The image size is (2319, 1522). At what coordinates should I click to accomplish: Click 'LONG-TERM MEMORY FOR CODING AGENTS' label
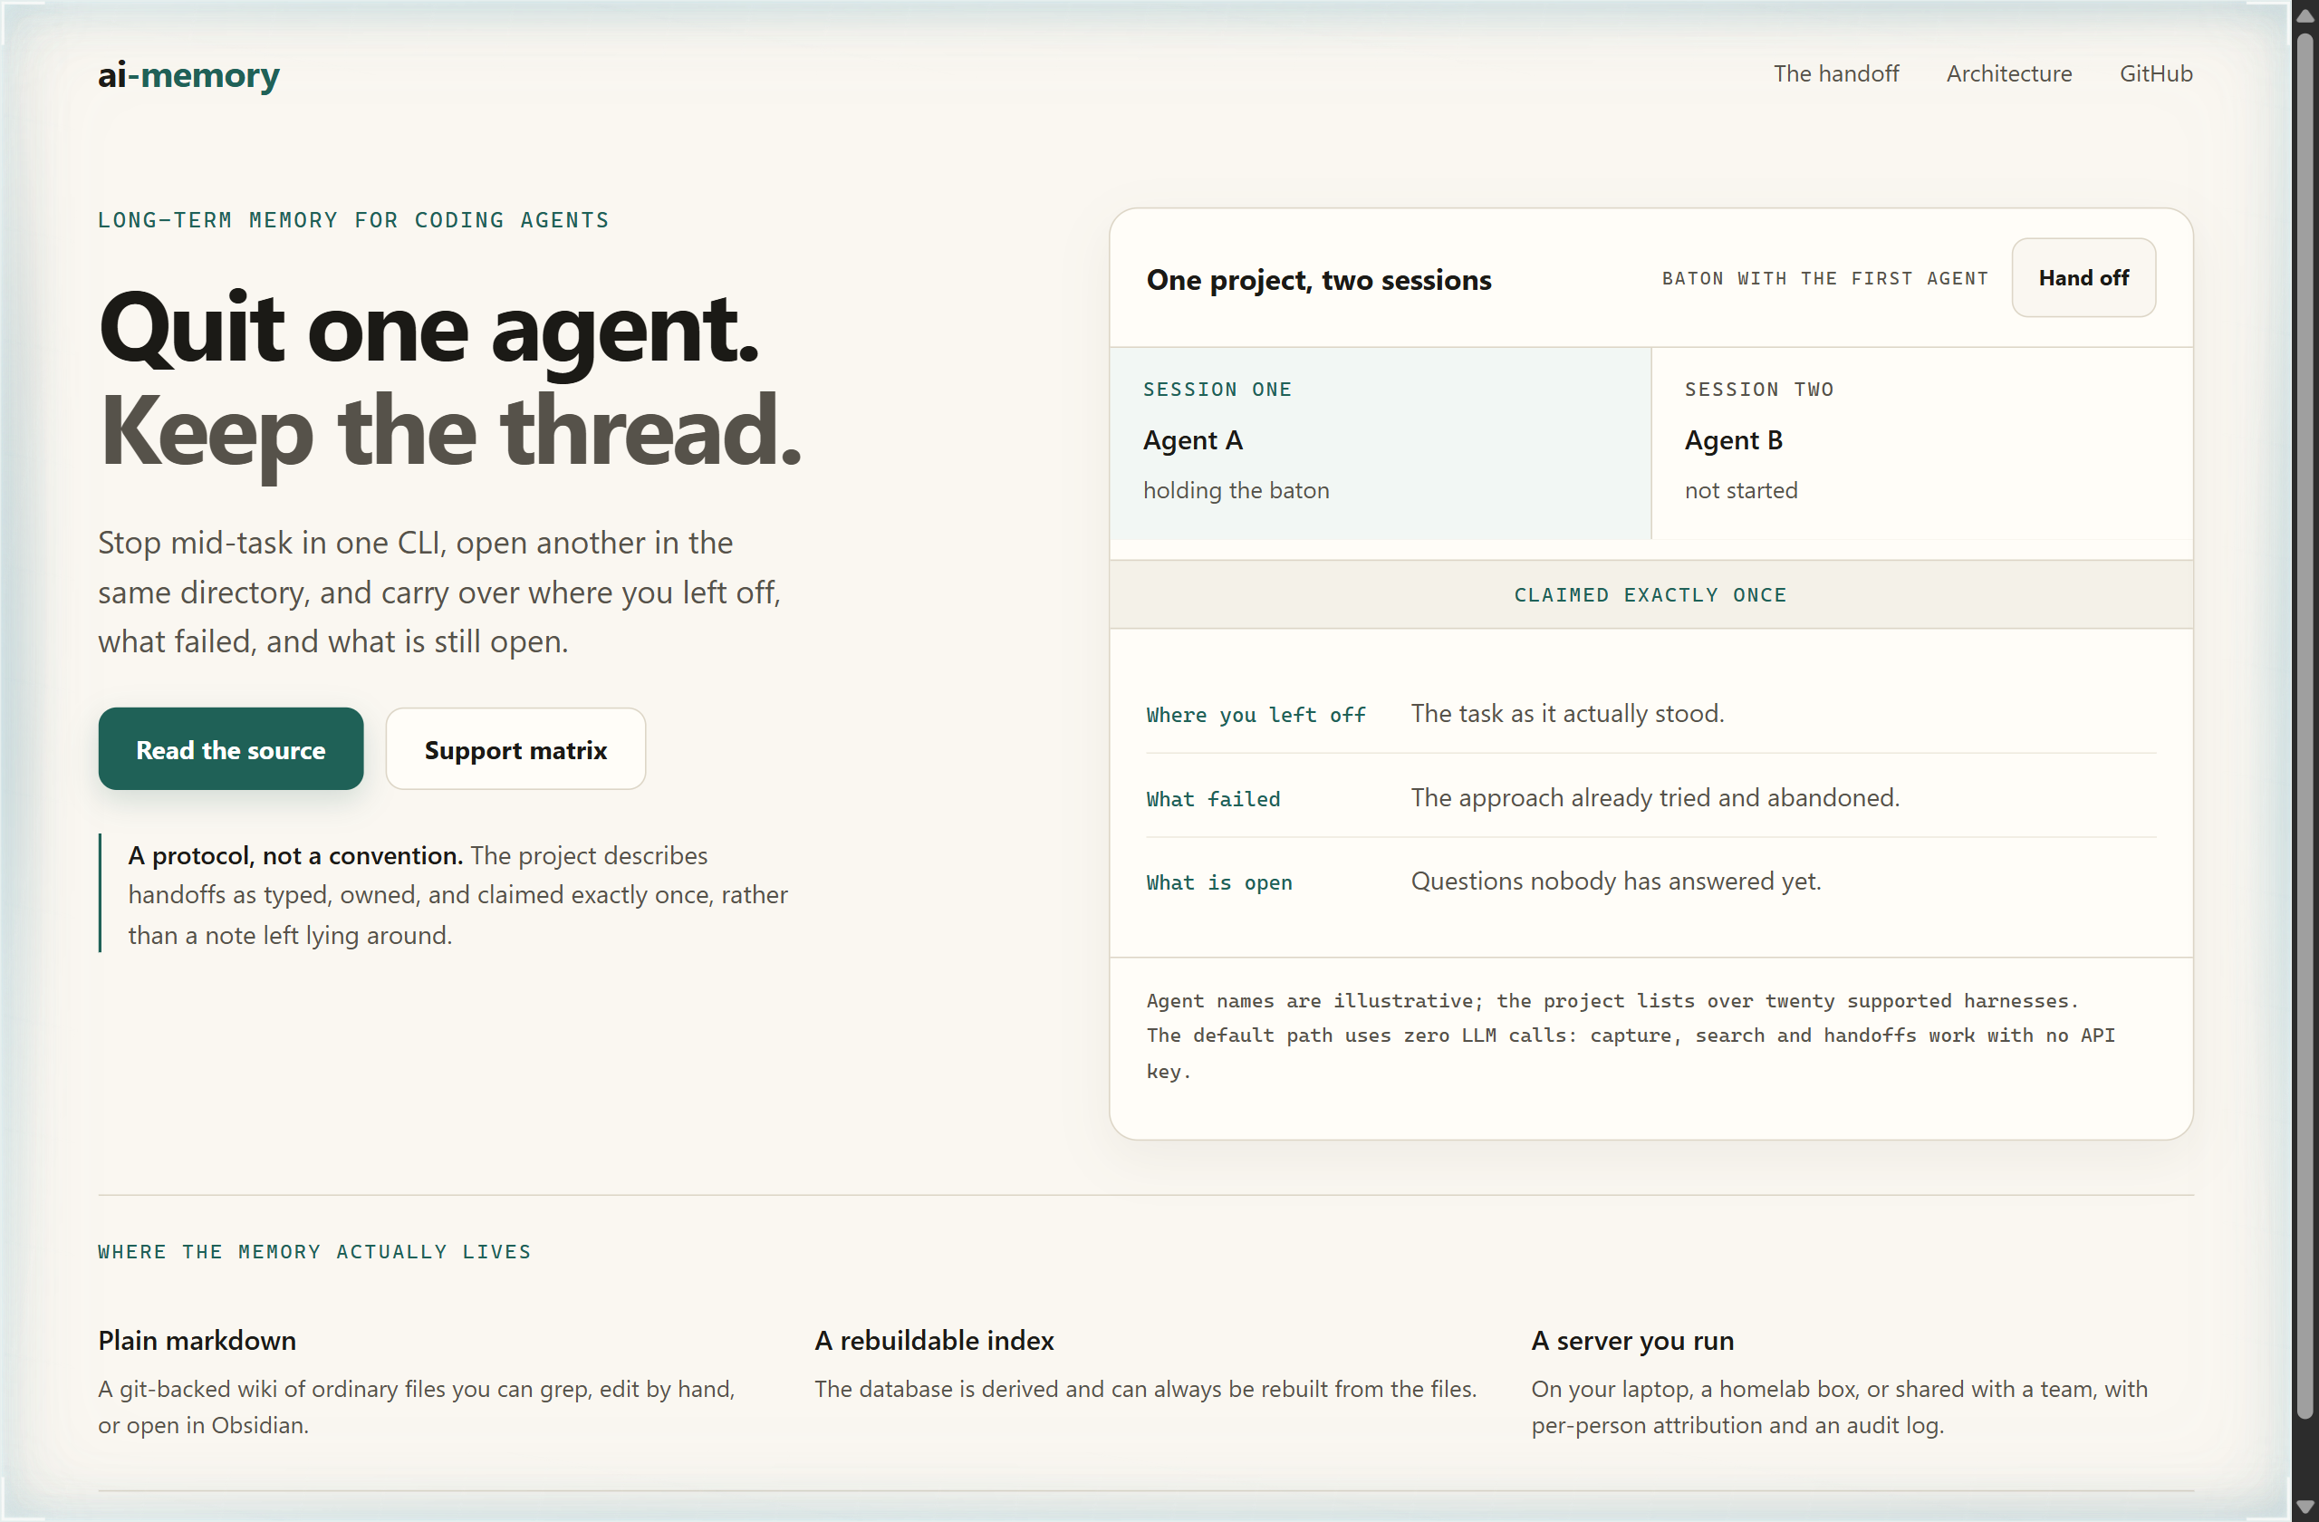click(x=352, y=220)
